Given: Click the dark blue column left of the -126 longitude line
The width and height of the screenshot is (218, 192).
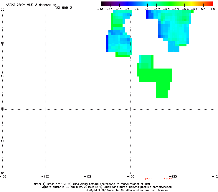Looking at the screenshot, I should point(107,43).
